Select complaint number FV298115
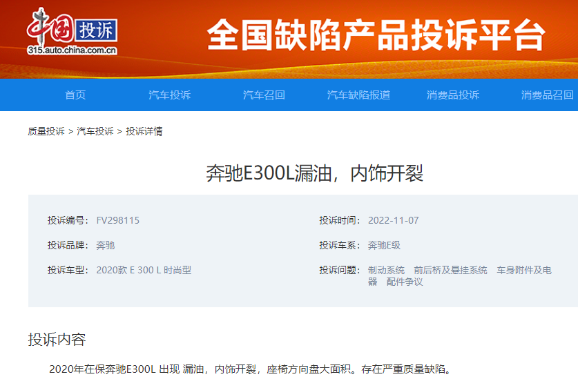The height and width of the screenshot is (379, 578). (x=118, y=220)
